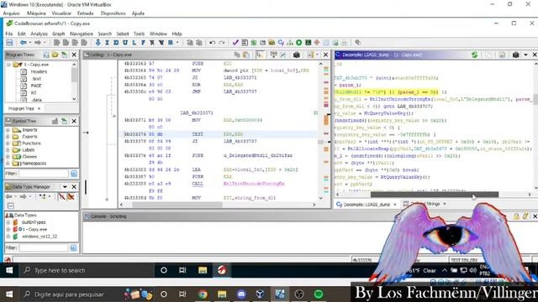Expand the Imports folder in Symbol Tree
This screenshot has width=538, height=302.
click(8, 130)
